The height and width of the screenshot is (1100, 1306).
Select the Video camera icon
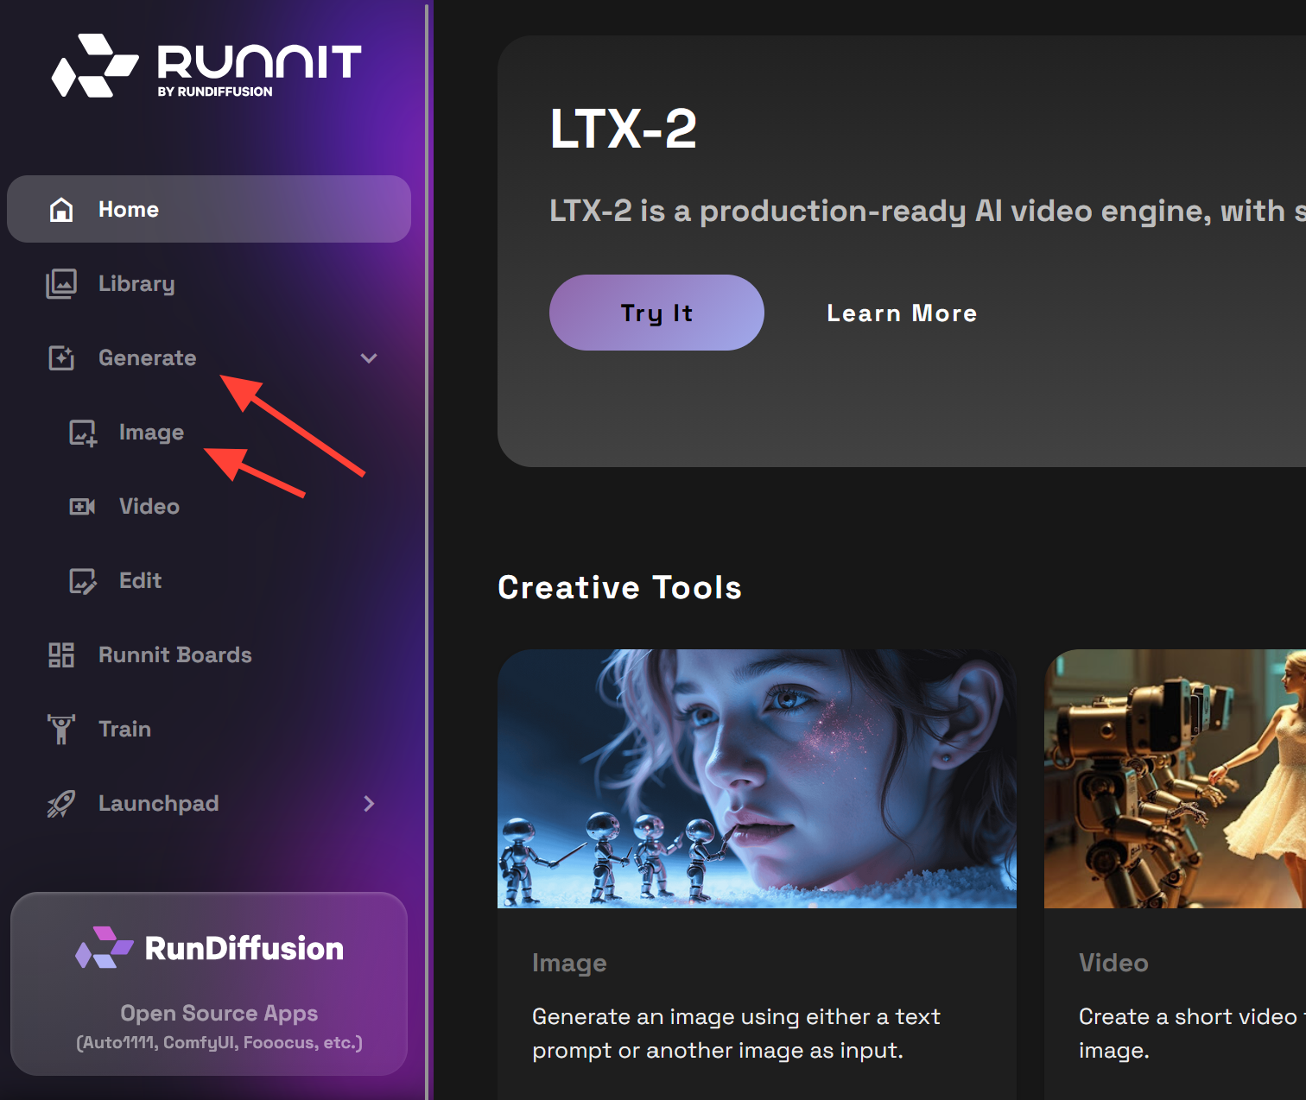83,507
